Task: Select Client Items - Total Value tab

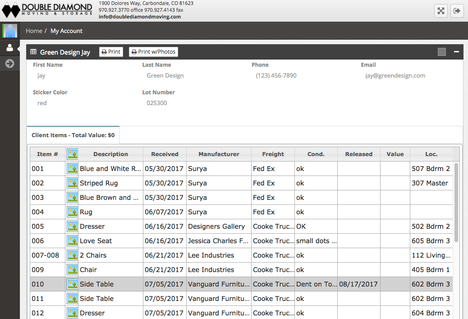Action: (73, 135)
